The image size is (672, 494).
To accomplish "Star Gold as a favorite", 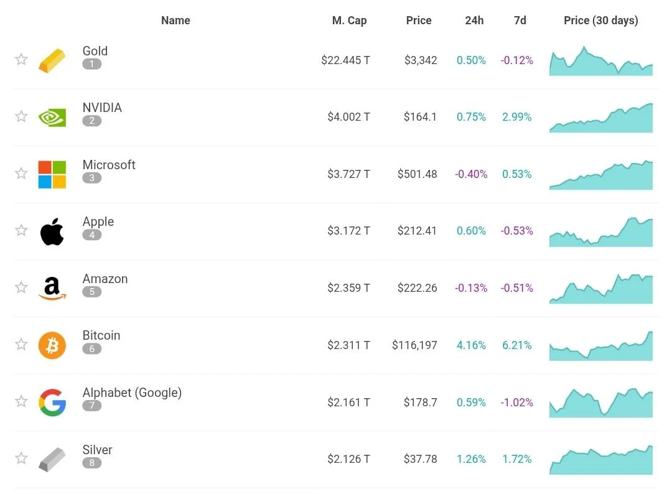I will (21, 60).
